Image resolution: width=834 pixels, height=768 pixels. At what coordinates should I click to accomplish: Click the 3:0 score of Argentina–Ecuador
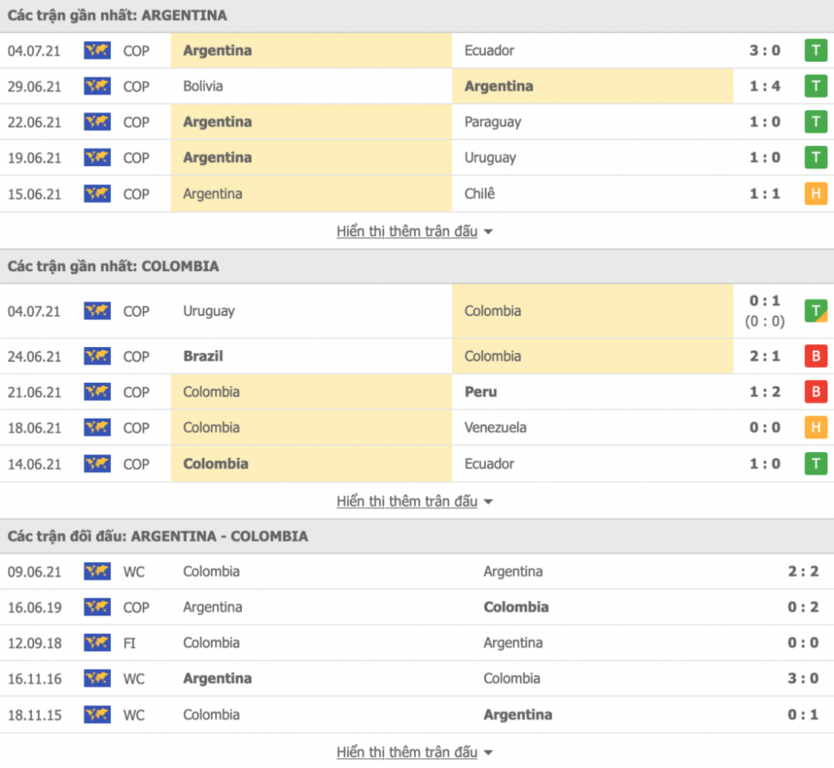[765, 51]
